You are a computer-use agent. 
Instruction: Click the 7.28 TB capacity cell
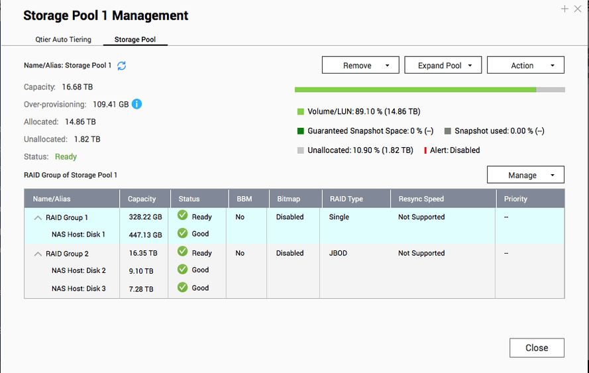tap(141, 290)
